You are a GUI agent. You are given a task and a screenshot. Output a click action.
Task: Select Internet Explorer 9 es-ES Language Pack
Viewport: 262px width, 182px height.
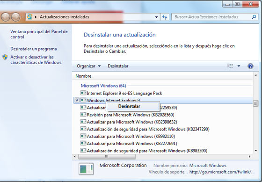[124, 93]
